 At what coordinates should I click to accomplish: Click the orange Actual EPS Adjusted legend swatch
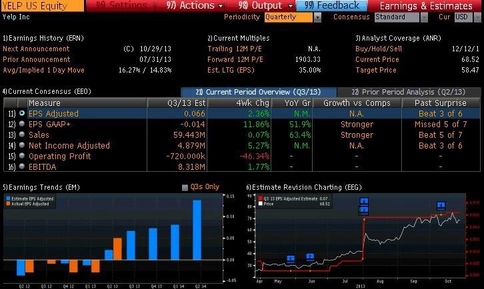coord(8,204)
